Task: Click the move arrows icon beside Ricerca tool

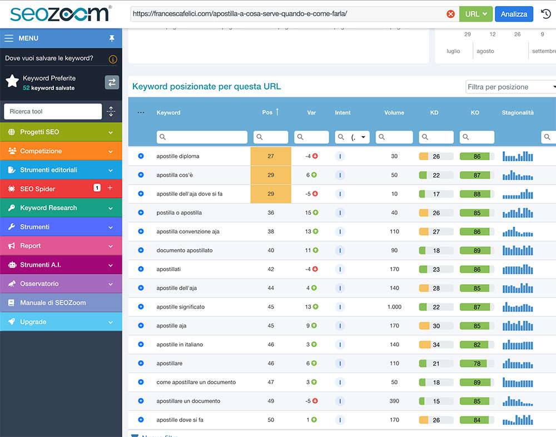Action: pos(111,111)
